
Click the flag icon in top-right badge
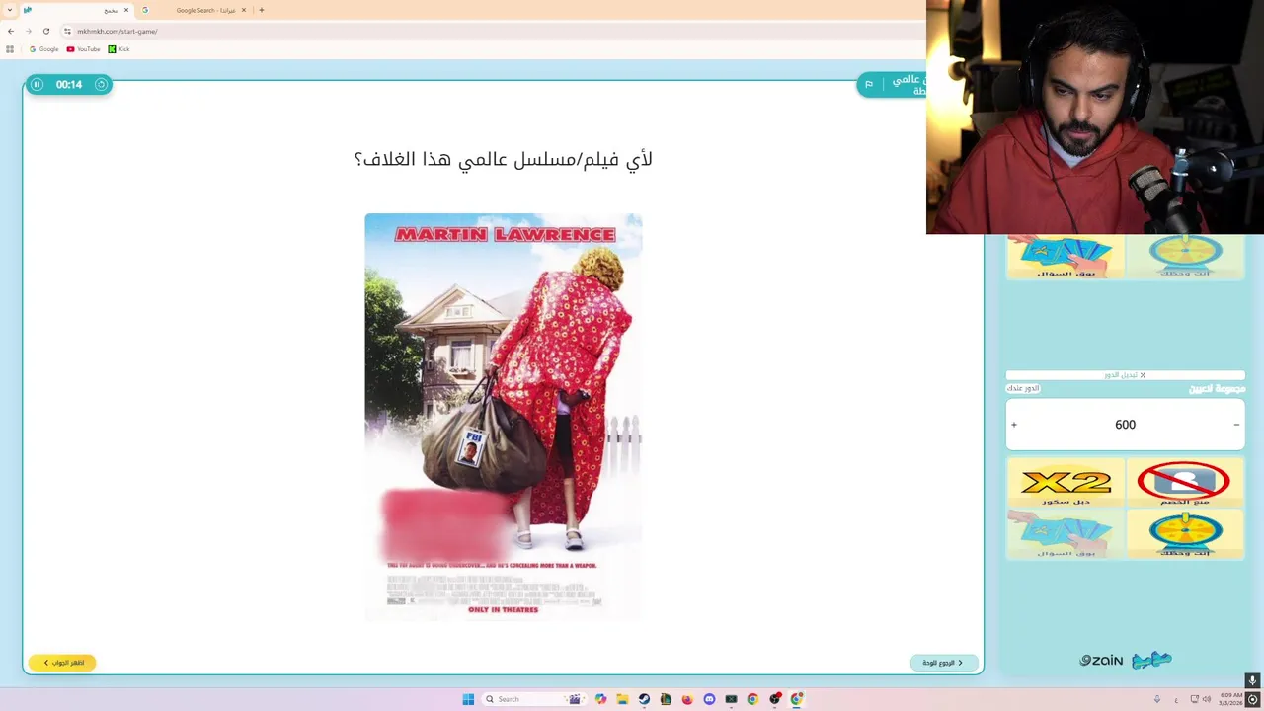pyautogui.click(x=869, y=85)
